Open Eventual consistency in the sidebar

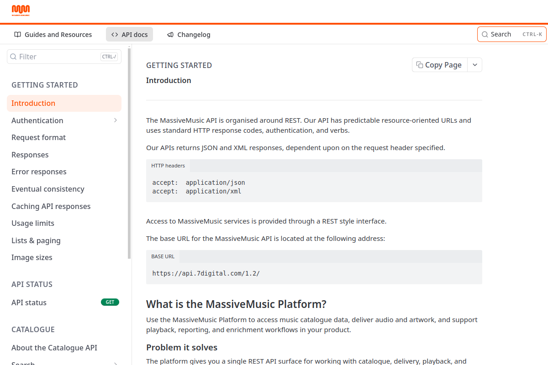tap(64, 189)
